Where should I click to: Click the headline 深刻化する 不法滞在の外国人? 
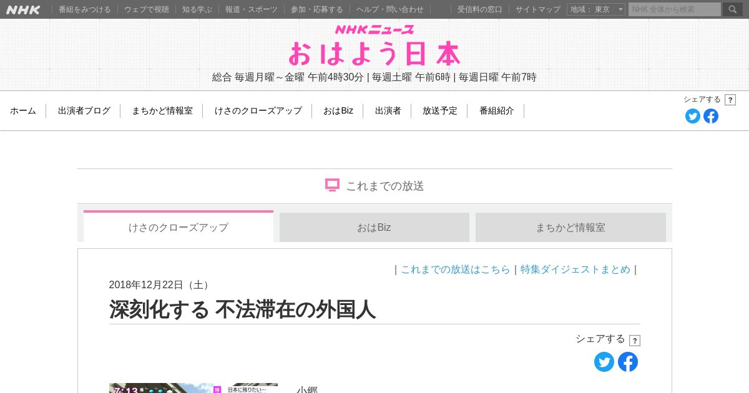pyautogui.click(x=242, y=309)
